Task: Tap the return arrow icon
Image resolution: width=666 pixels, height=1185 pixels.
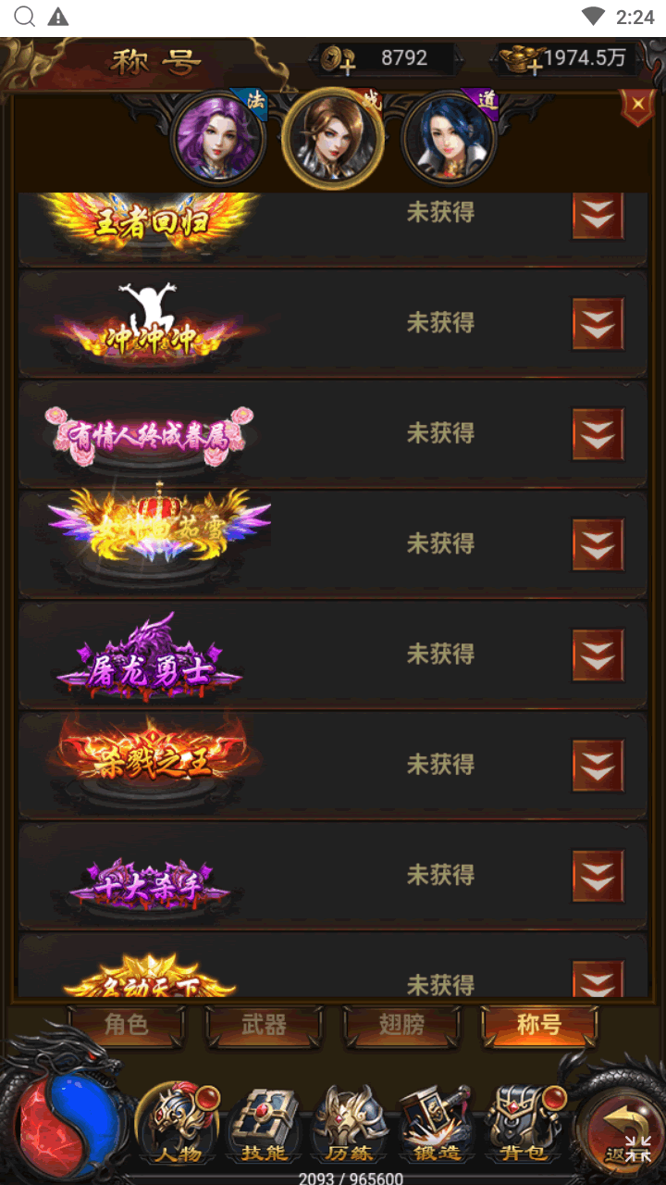Action: click(x=620, y=1129)
